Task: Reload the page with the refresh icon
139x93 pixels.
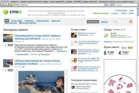Action: (x=109, y=5)
